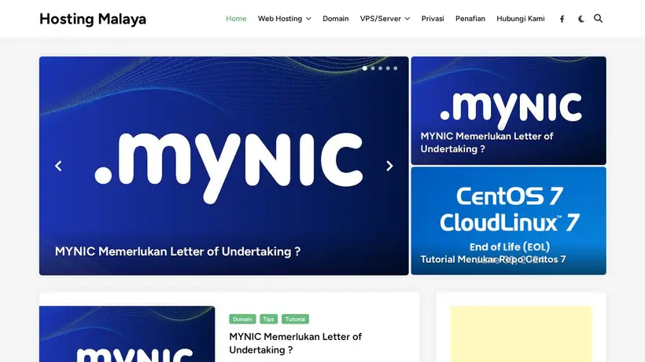Select the third slider dot

(380, 68)
